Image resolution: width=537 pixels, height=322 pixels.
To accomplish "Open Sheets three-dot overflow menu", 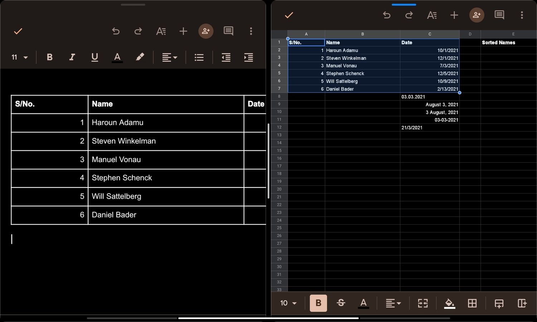I will 522,15.
